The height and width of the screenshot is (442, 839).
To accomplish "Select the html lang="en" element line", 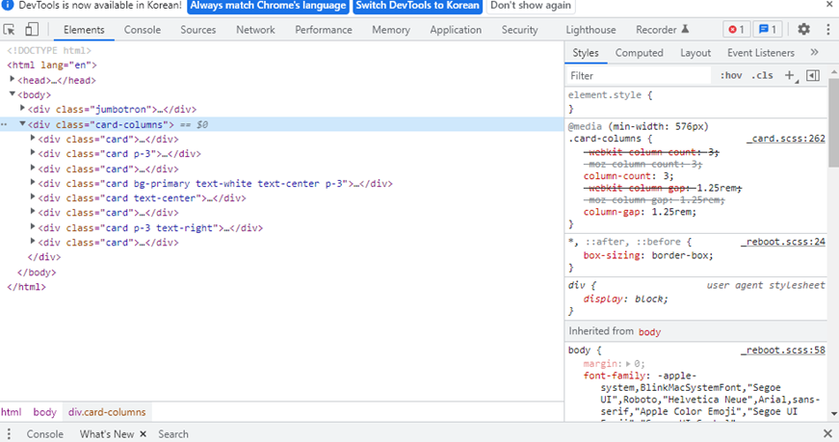I will (52, 65).
